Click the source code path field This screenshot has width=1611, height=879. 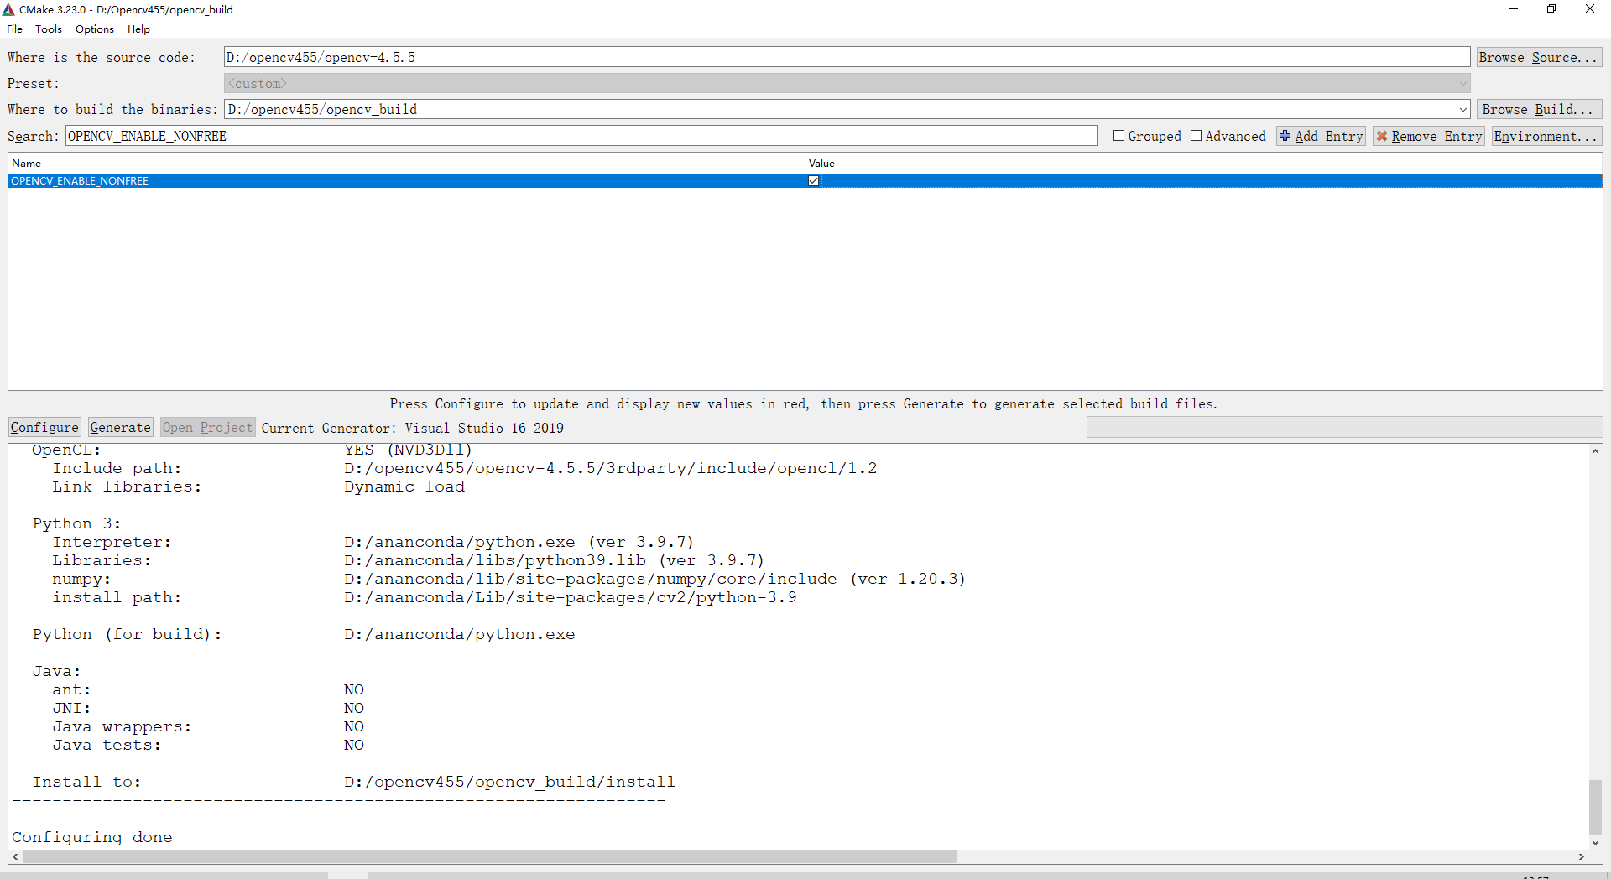[847, 57]
